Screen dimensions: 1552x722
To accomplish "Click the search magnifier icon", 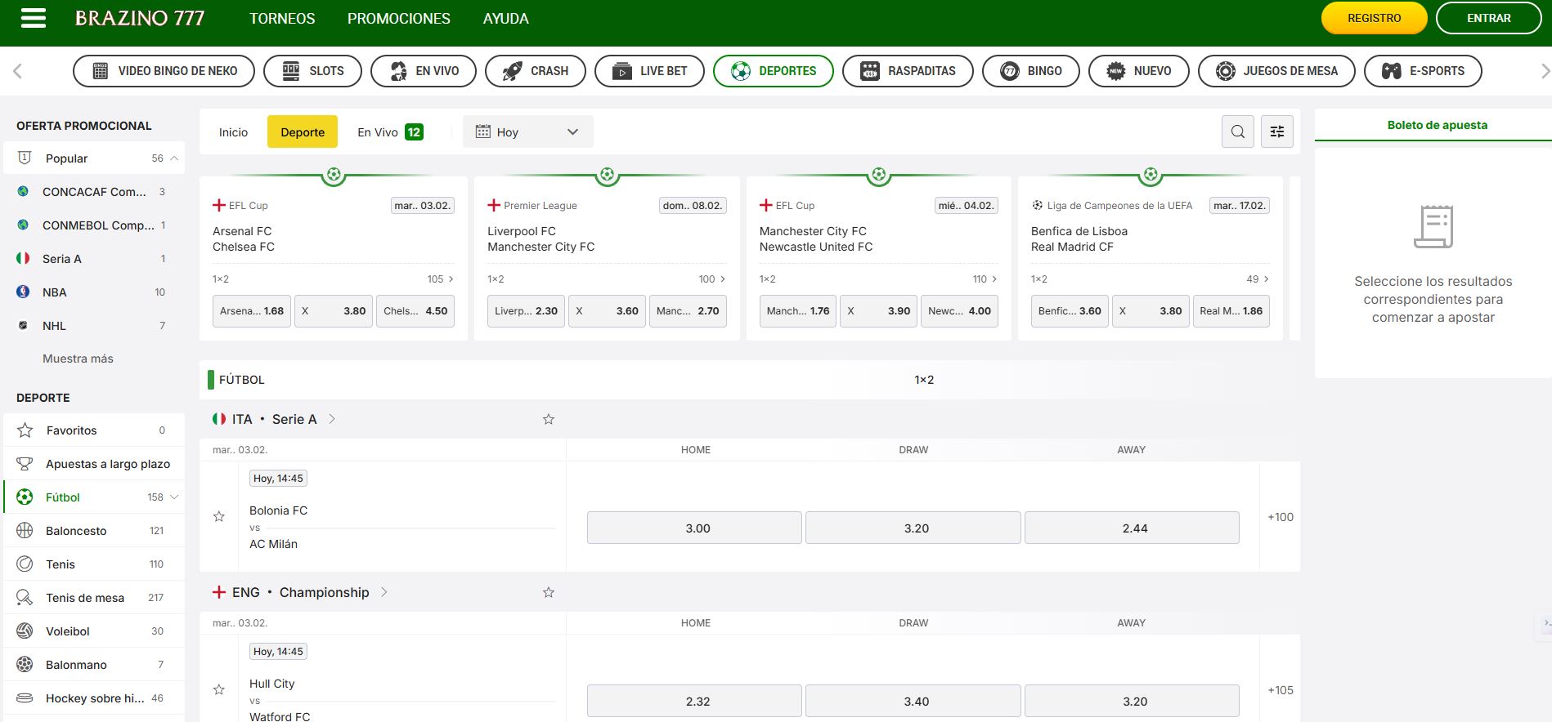I will pyautogui.click(x=1238, y=131).
